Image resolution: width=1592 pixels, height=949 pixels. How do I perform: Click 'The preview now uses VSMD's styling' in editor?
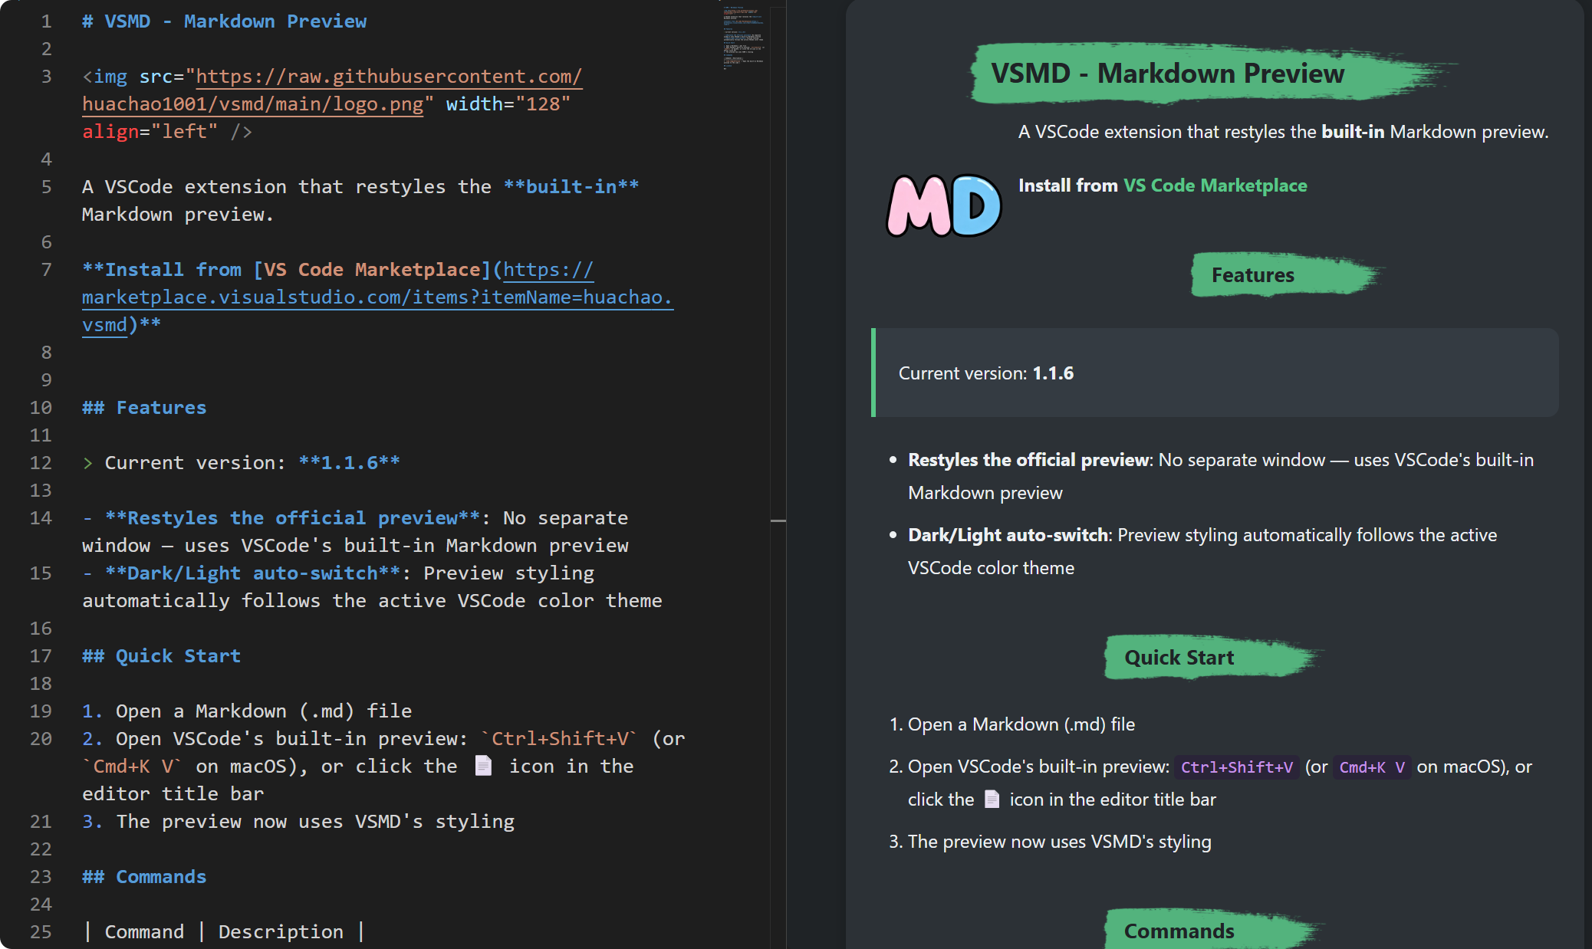[298, 822]
